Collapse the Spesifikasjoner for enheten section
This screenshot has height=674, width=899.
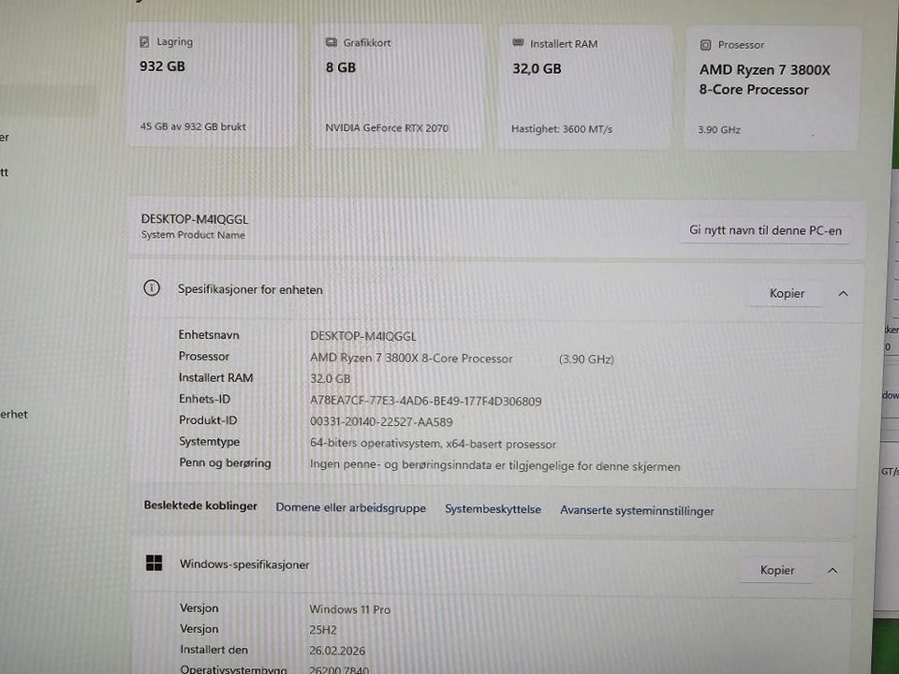coord(843,293)
